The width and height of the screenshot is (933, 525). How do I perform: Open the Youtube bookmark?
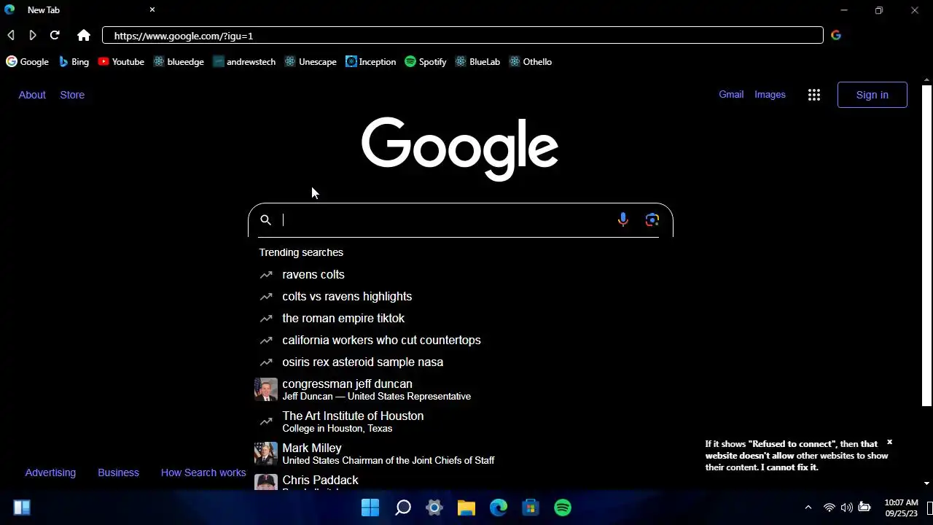121,62
